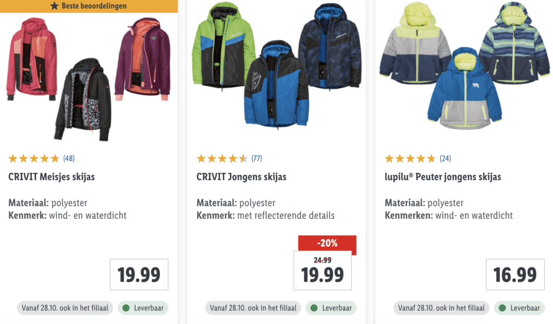Image resolution: width=553 pixels, height=324 pixels.
Task: Open the lupilu Peuter jongens skijas title
Action: coord(443,177)
